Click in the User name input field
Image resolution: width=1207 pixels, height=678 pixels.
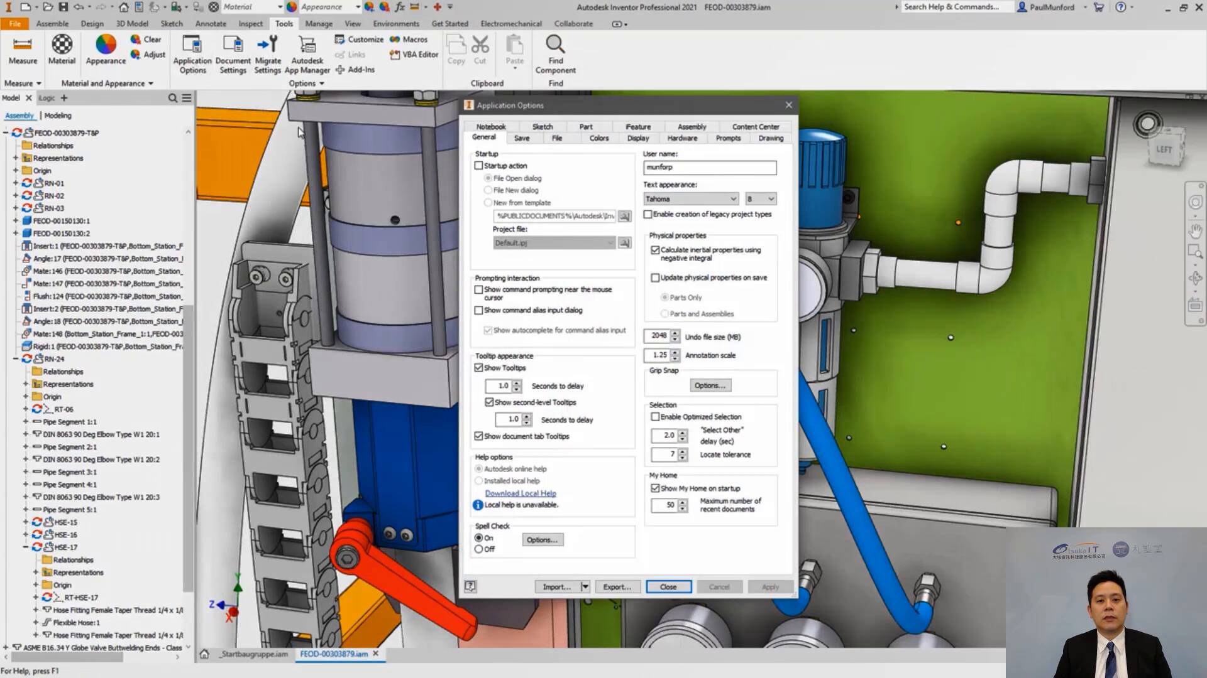coord(710,168)
